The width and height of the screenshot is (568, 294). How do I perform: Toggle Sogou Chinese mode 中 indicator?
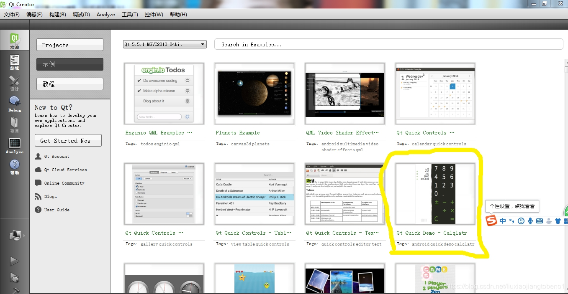pyautogui.click(x=503, y=221)
